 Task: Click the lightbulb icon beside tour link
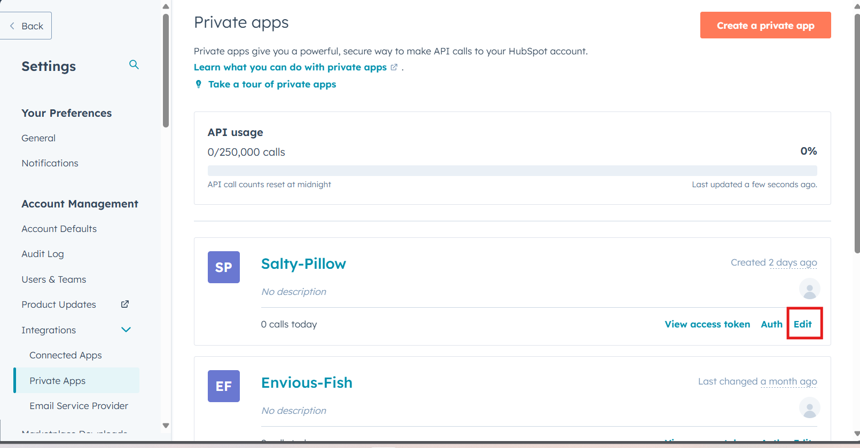point(199,84)
